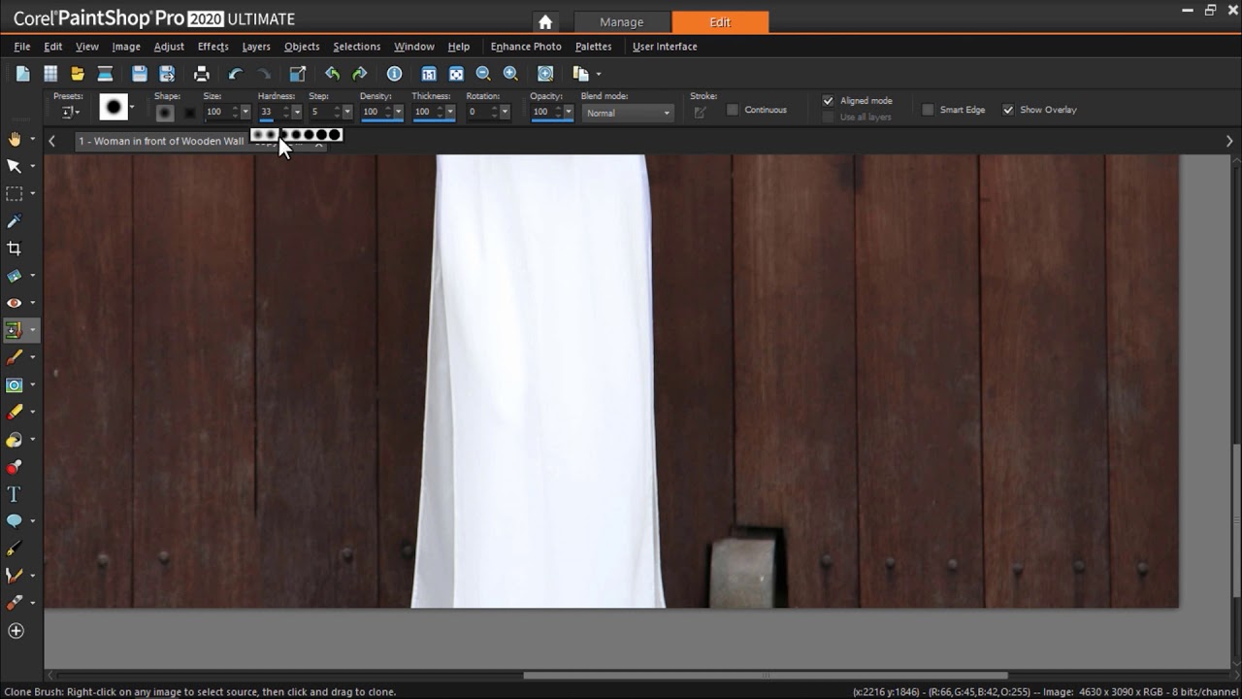Select the Pick tool arrow
1242x699 pixels.
14,166
